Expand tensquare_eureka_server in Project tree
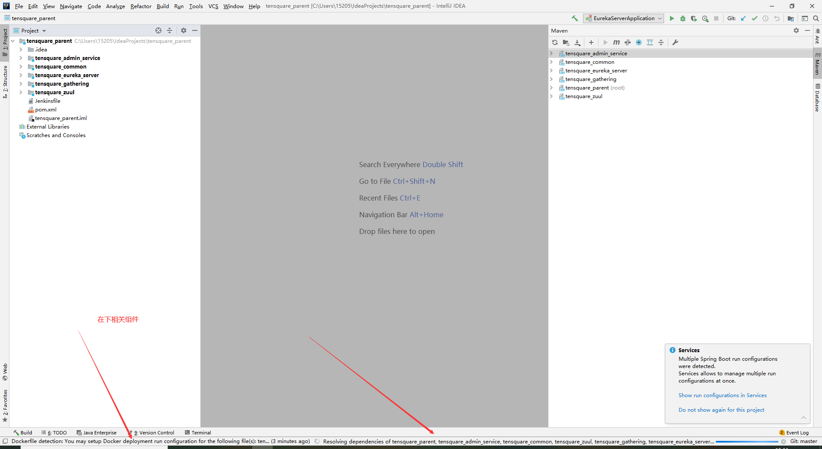The width and height of the screenshot is (822, 449). coord(21,75)
